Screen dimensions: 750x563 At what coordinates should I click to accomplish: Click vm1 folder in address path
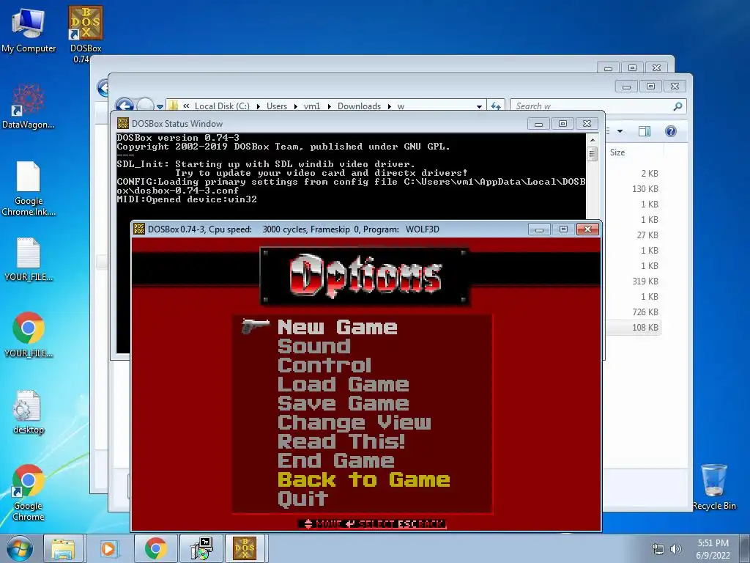[x=312, y=106]
